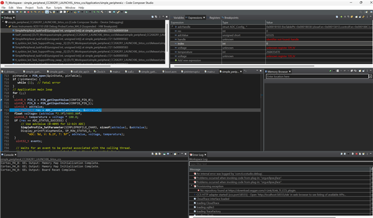Open the Memory Browser location dropdown arrow

click(x=371, y=76)
